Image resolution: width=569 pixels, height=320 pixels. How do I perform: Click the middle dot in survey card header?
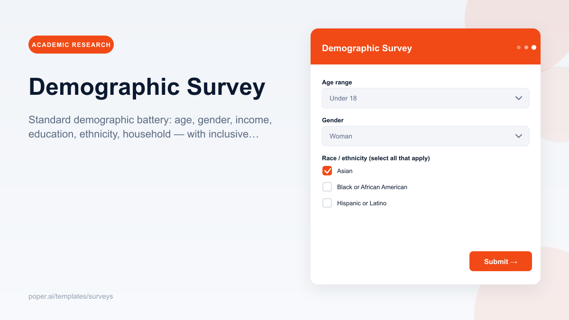pyautogui.click(x=526, y=47)
